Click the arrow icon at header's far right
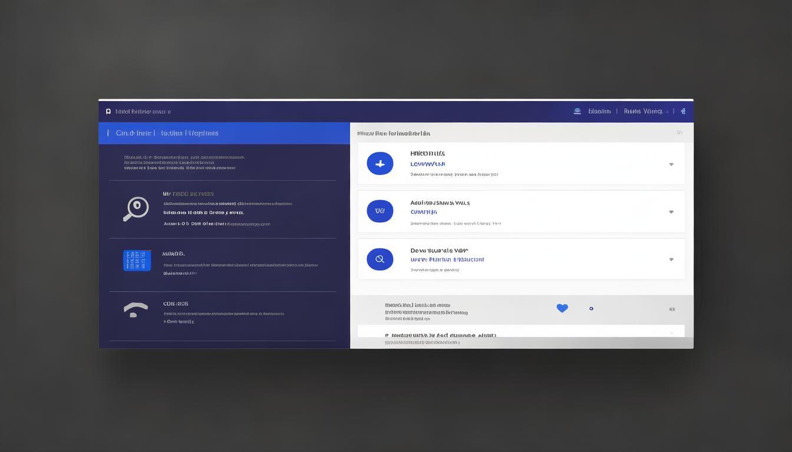The image size is (792, 452). 683,111
